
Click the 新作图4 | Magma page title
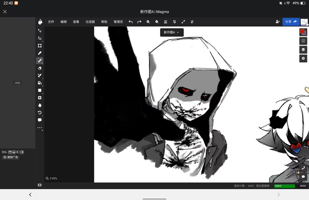coord(154,12)
